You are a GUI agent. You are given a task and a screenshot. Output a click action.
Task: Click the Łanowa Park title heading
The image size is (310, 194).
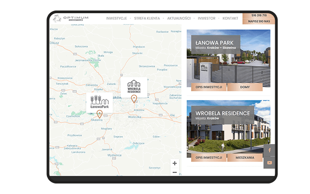(x=215, y=43)
